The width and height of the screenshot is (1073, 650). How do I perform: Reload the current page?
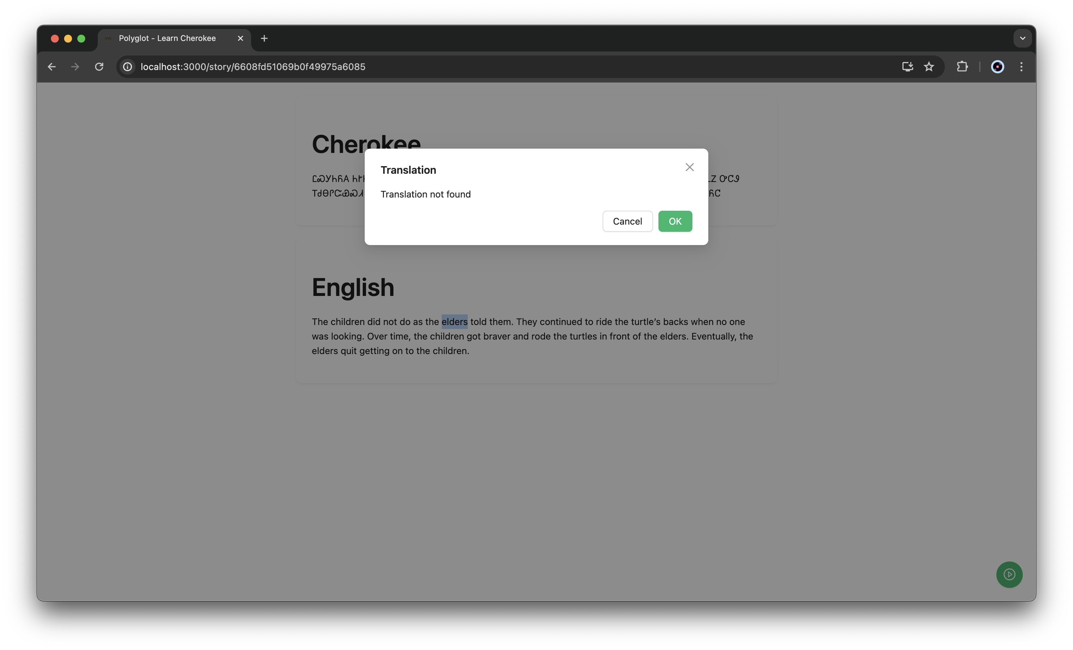coord(99,67)
